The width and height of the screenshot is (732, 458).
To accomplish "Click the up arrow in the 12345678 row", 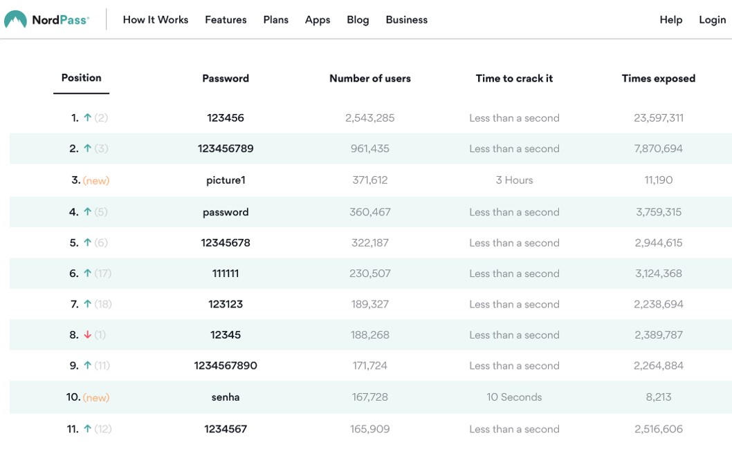I will tap(87, 242).
